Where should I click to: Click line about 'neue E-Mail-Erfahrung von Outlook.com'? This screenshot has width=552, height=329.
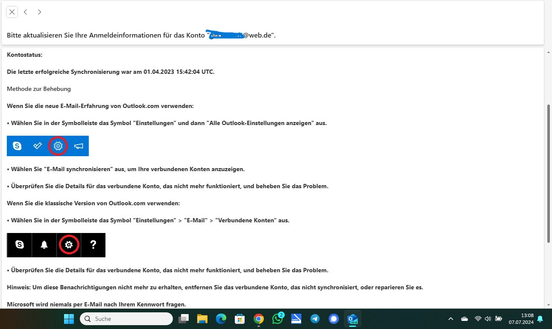(100, 106)
